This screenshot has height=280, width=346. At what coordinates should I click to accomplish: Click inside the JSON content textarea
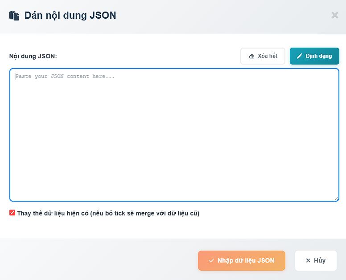[x=174, y=135]
